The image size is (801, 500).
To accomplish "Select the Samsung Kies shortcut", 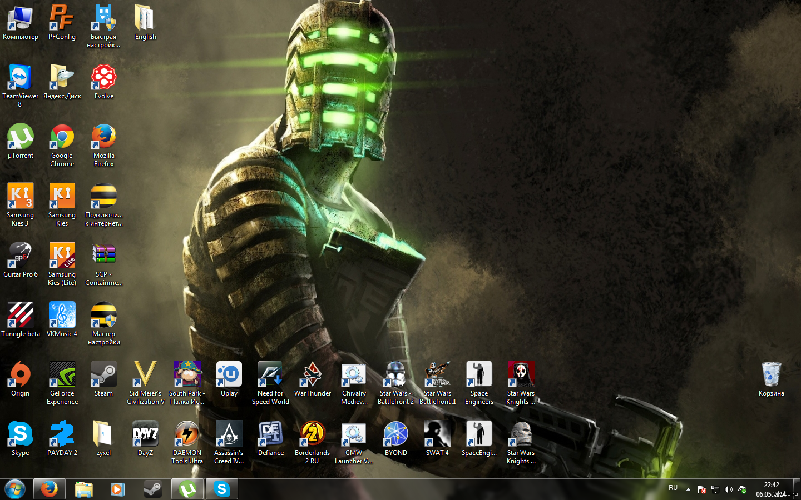I will [x=62, y=205].
